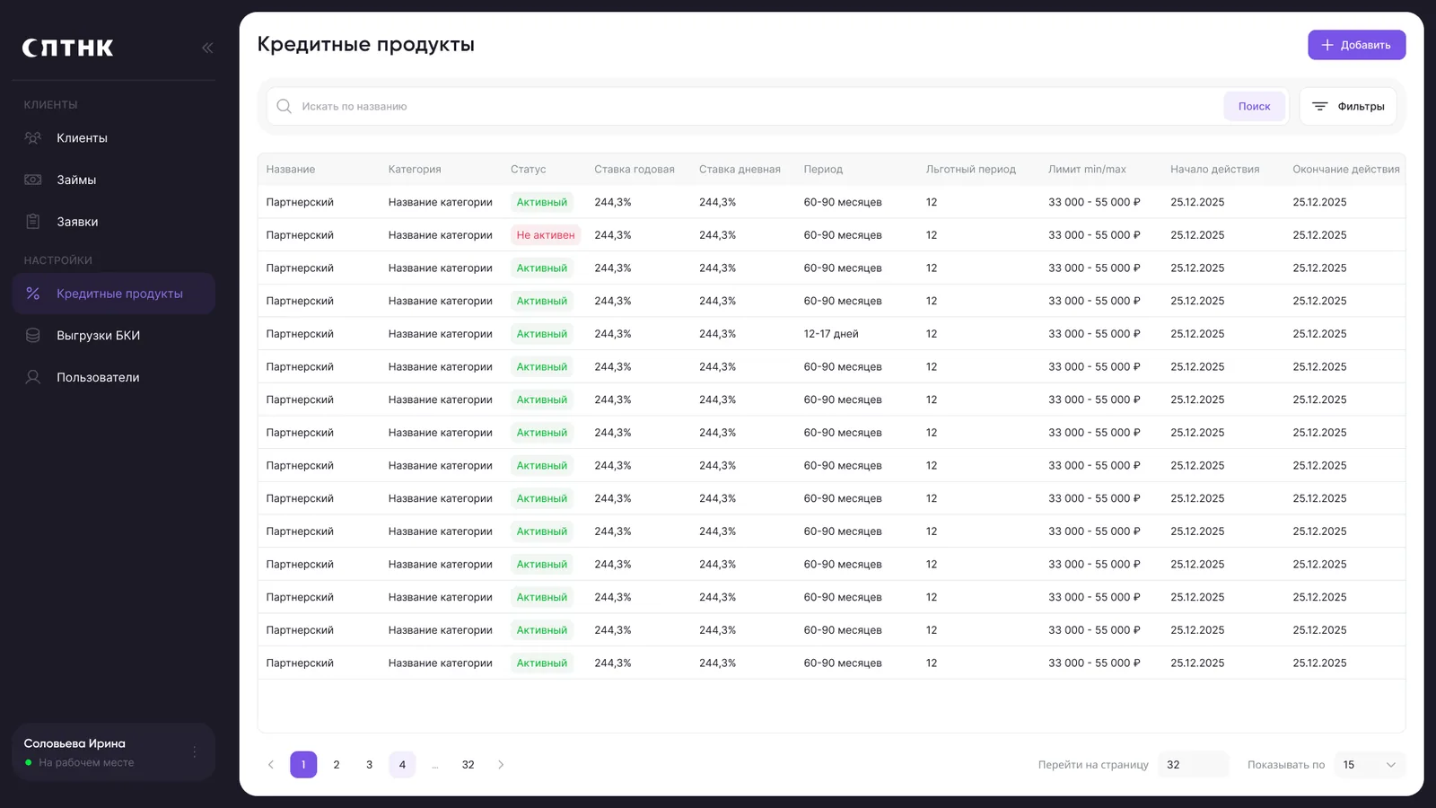Go to previous page arrow
The width and height of the screenshot is (1436, 808).
click(271, 765)
